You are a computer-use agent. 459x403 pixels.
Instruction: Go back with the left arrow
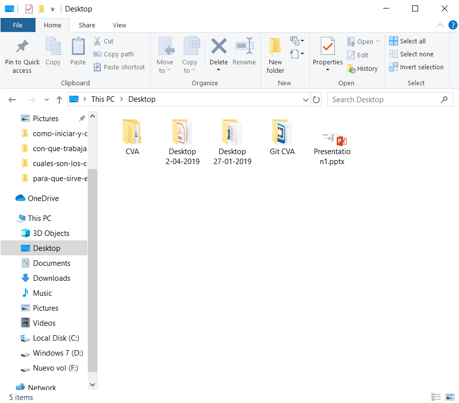click(x=12, y=100)
